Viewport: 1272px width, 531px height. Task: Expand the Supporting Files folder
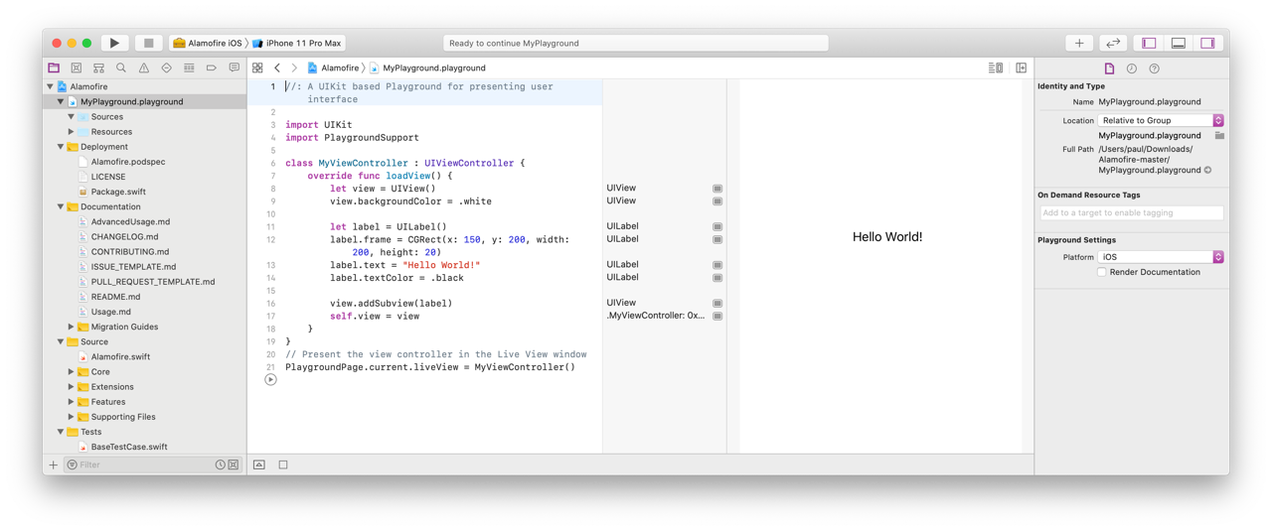coord(72,416)
